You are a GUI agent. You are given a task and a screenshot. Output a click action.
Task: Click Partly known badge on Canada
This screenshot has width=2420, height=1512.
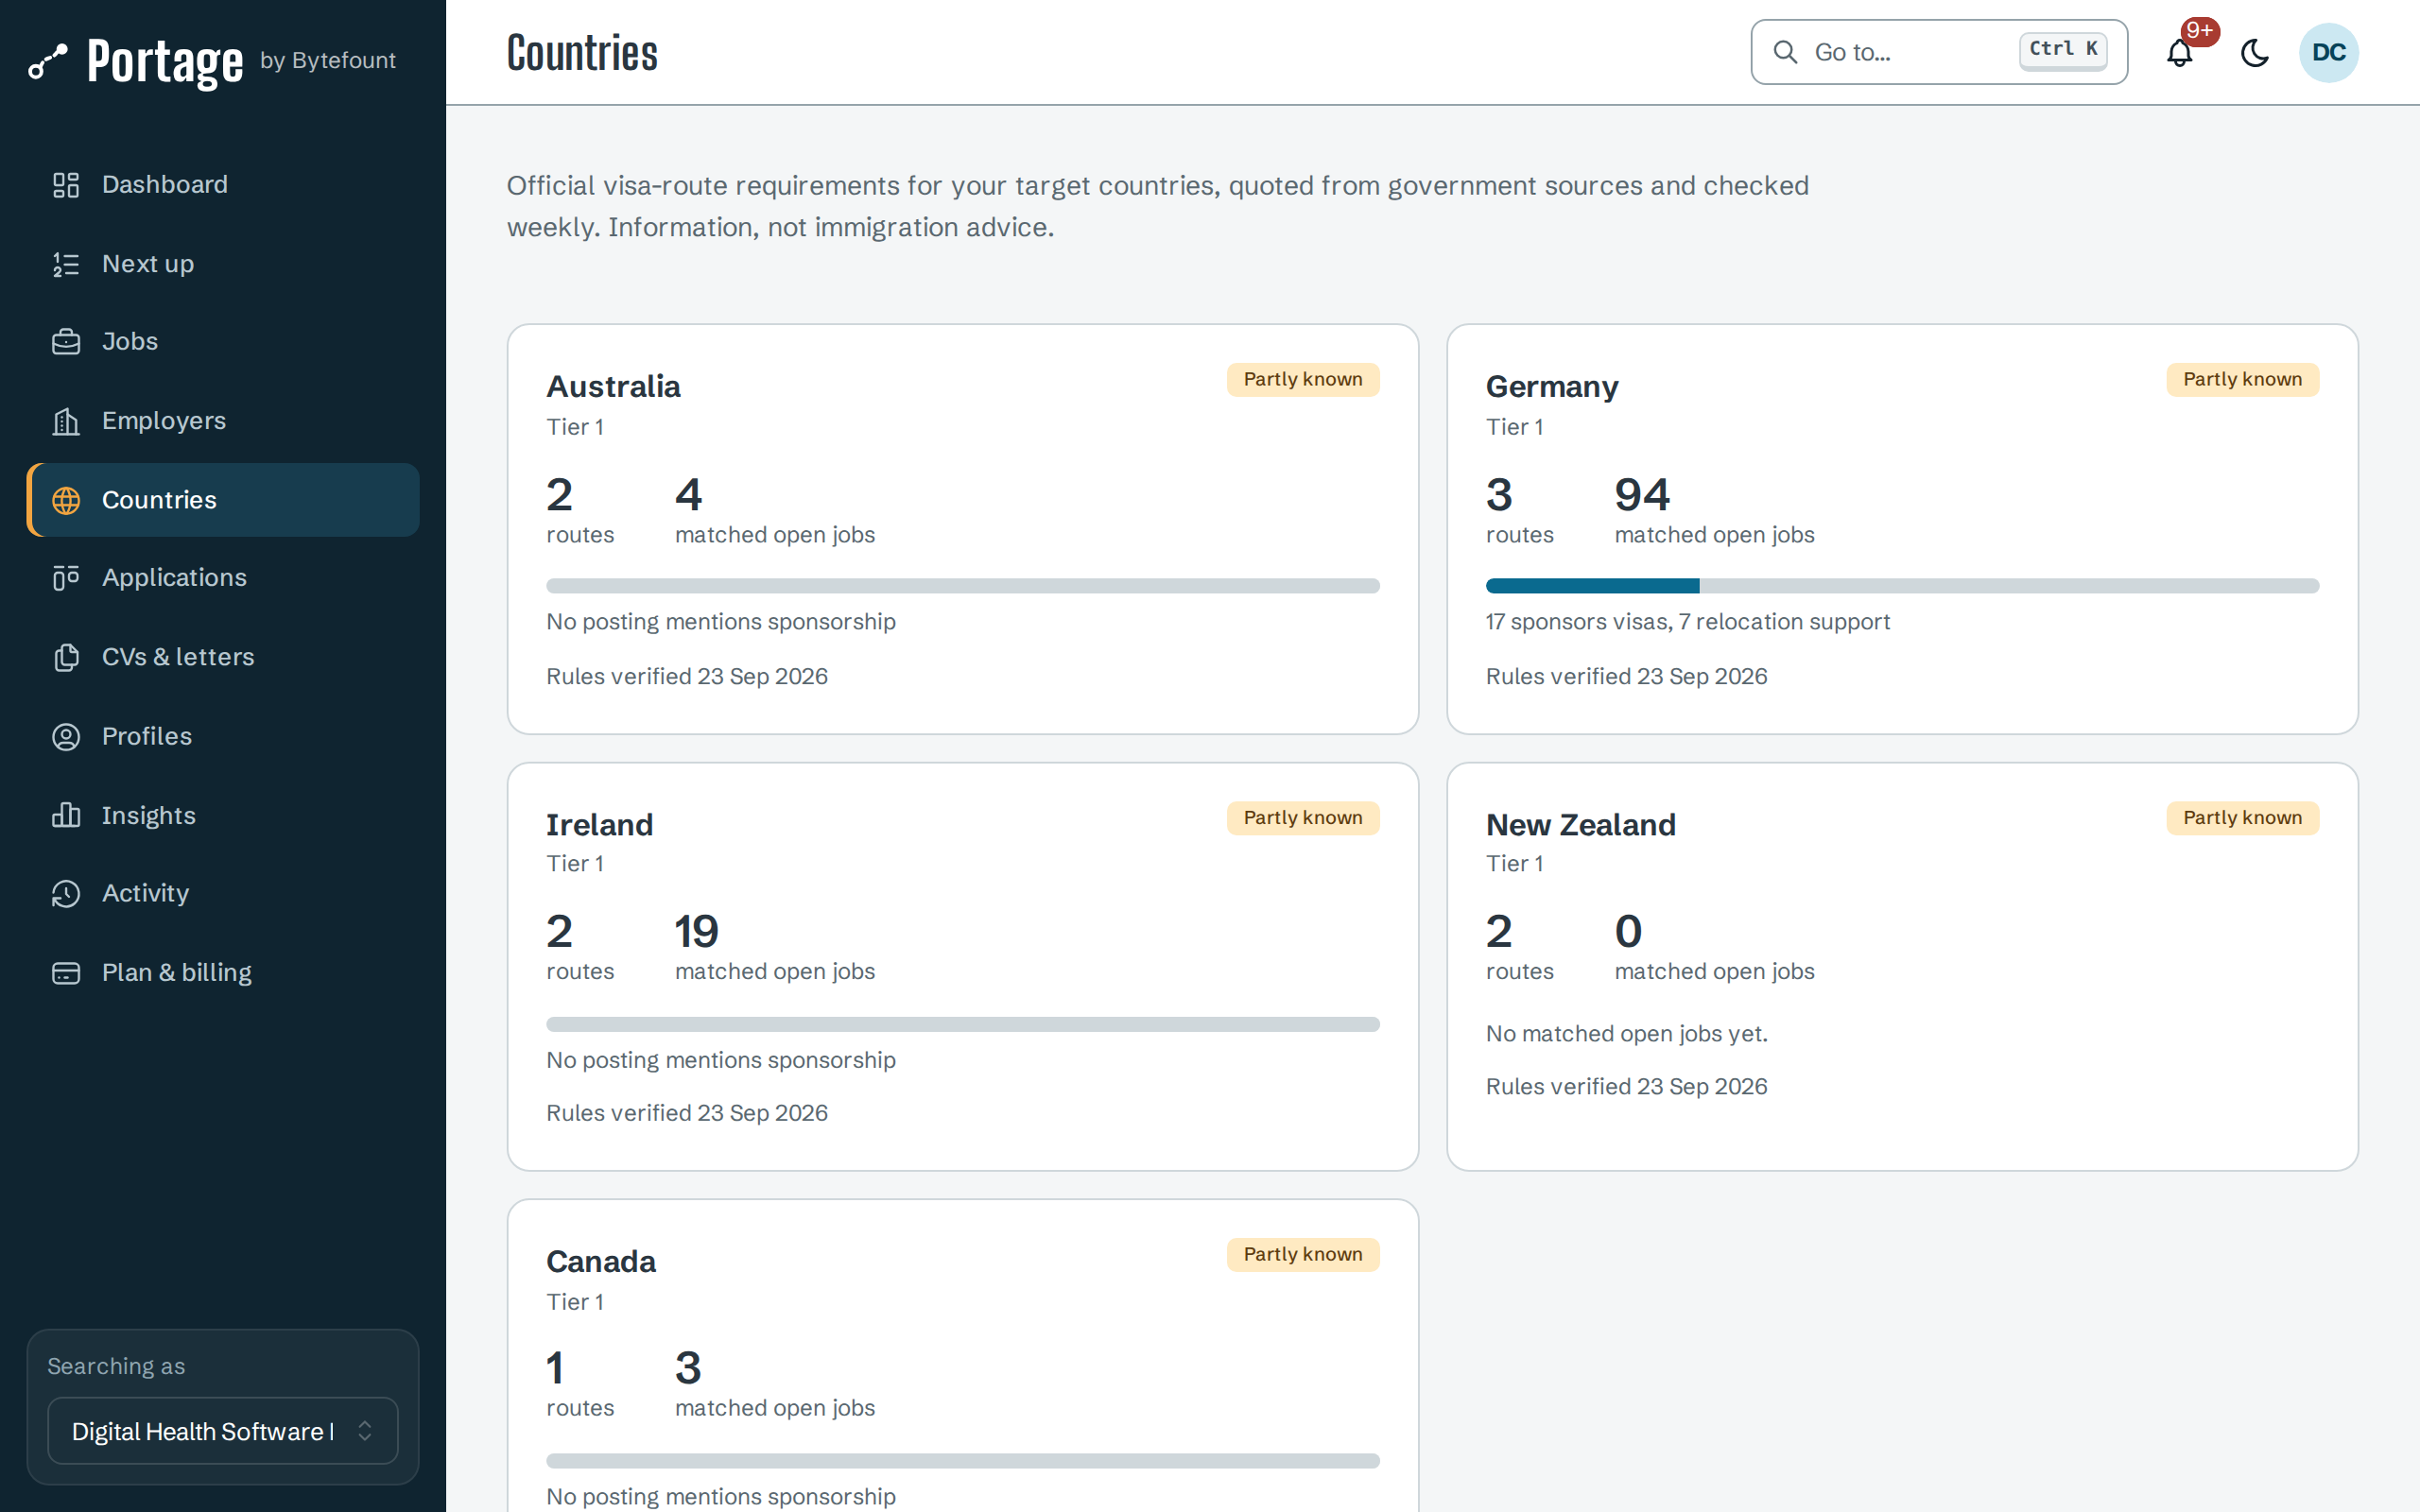(x=1303, y=1255)
